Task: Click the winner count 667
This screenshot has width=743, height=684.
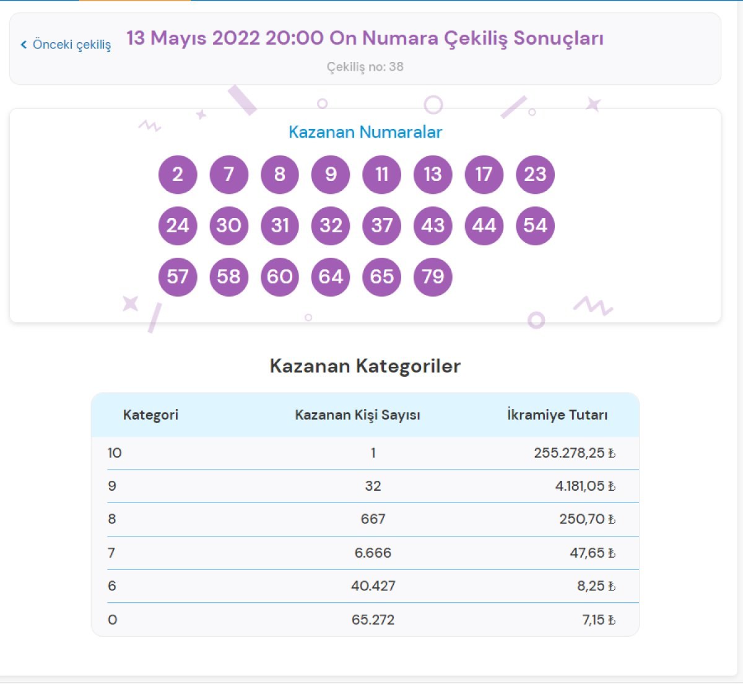Action: pyautogui.click(x=373, y=519)
